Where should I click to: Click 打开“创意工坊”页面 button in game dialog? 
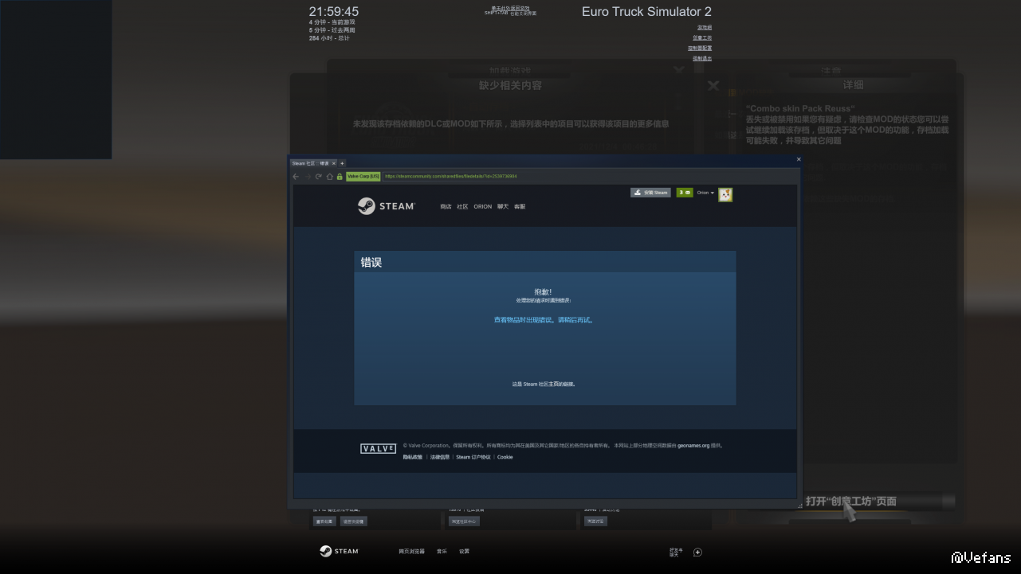pyautogui.click(x=851, y=502)
